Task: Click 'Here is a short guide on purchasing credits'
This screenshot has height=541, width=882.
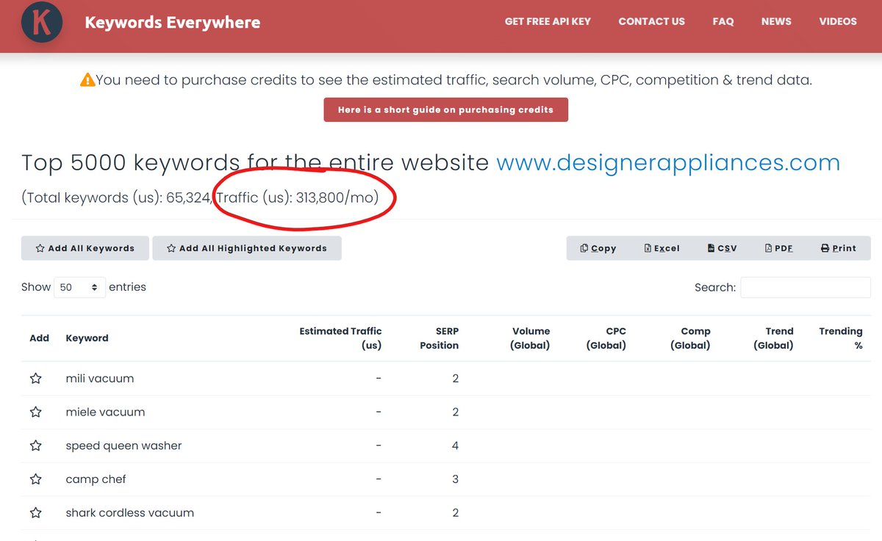Action: (445, 109)
